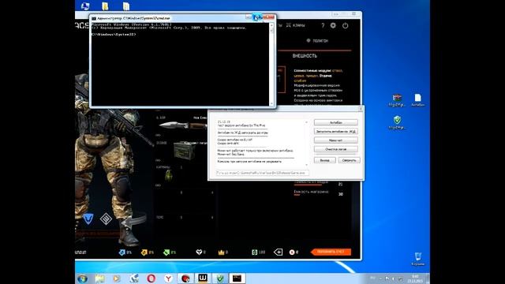Screen dimensions: 505x284
Task: Open the red ball app on taskbar
Action: tap(185, 278)
